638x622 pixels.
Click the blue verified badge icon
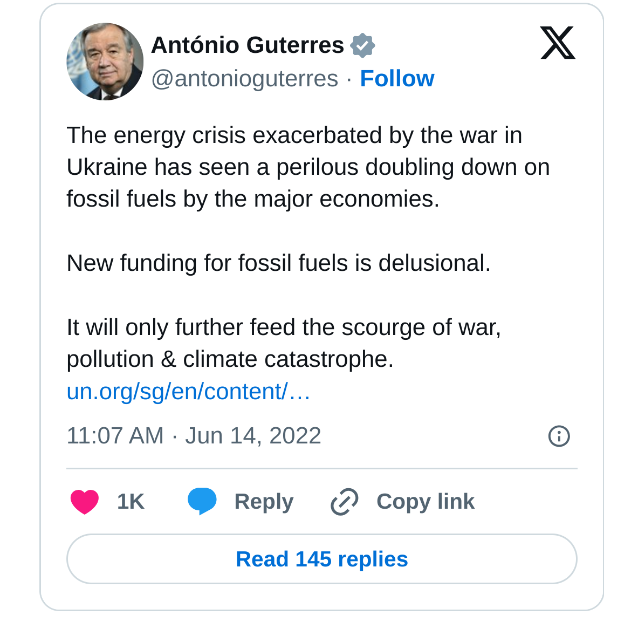pos(362,45)
